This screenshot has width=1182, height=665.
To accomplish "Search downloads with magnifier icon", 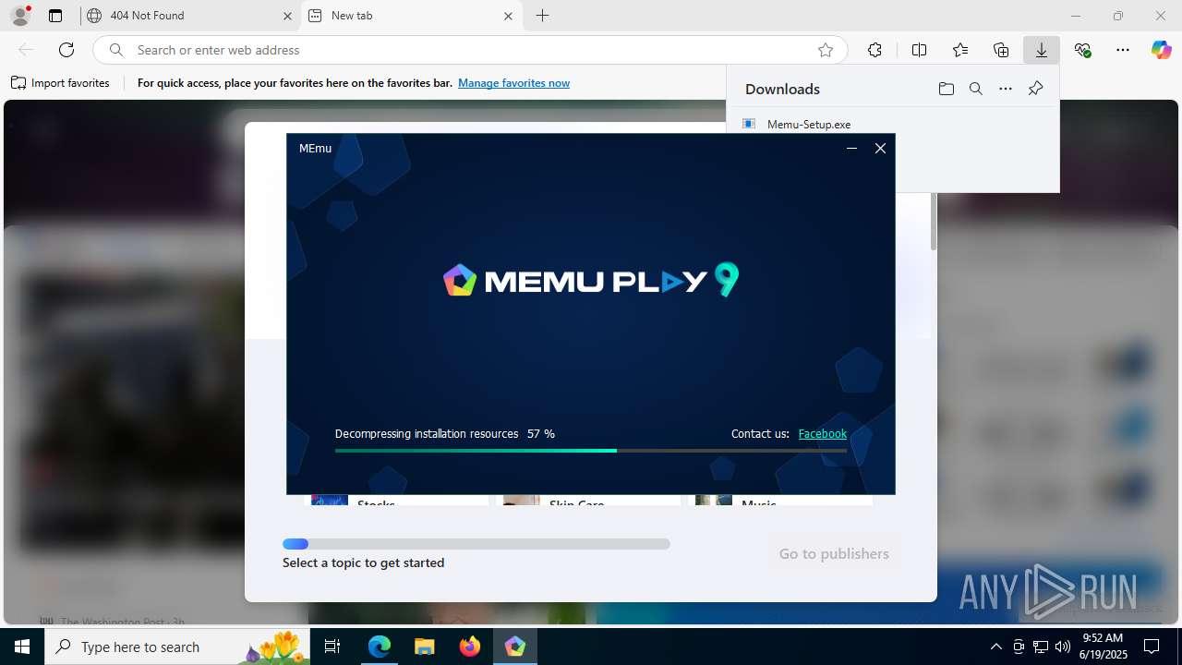I will [x=975, y=89].
